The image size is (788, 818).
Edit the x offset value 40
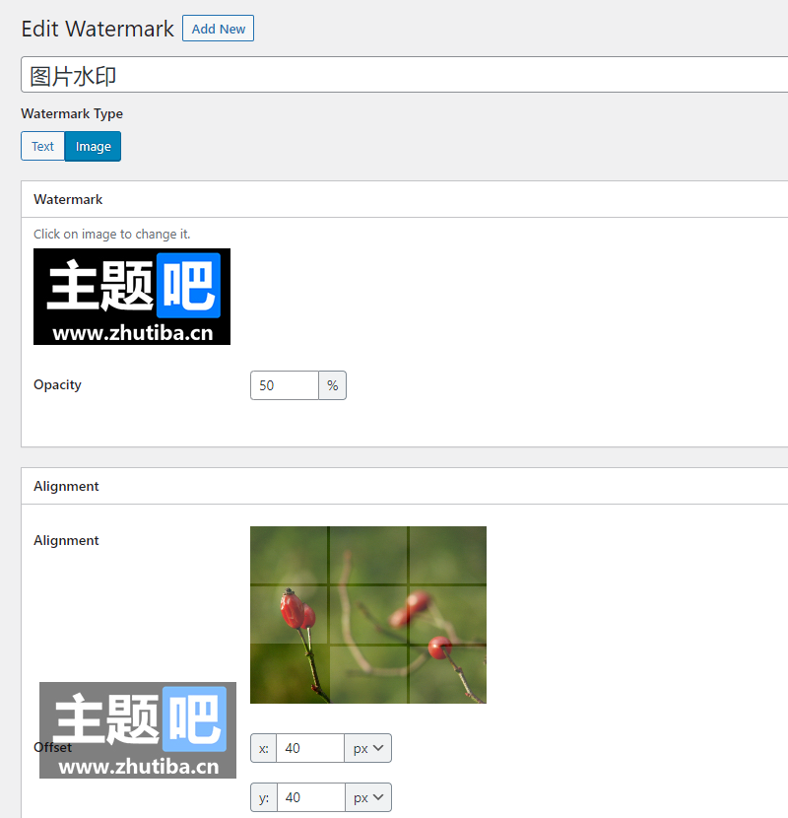click(x=310, y=748)
